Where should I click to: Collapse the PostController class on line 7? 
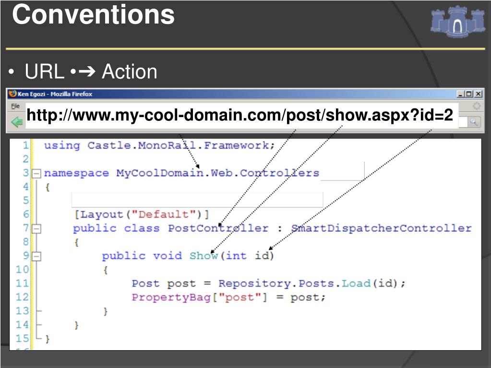click(x=36, y=229)
